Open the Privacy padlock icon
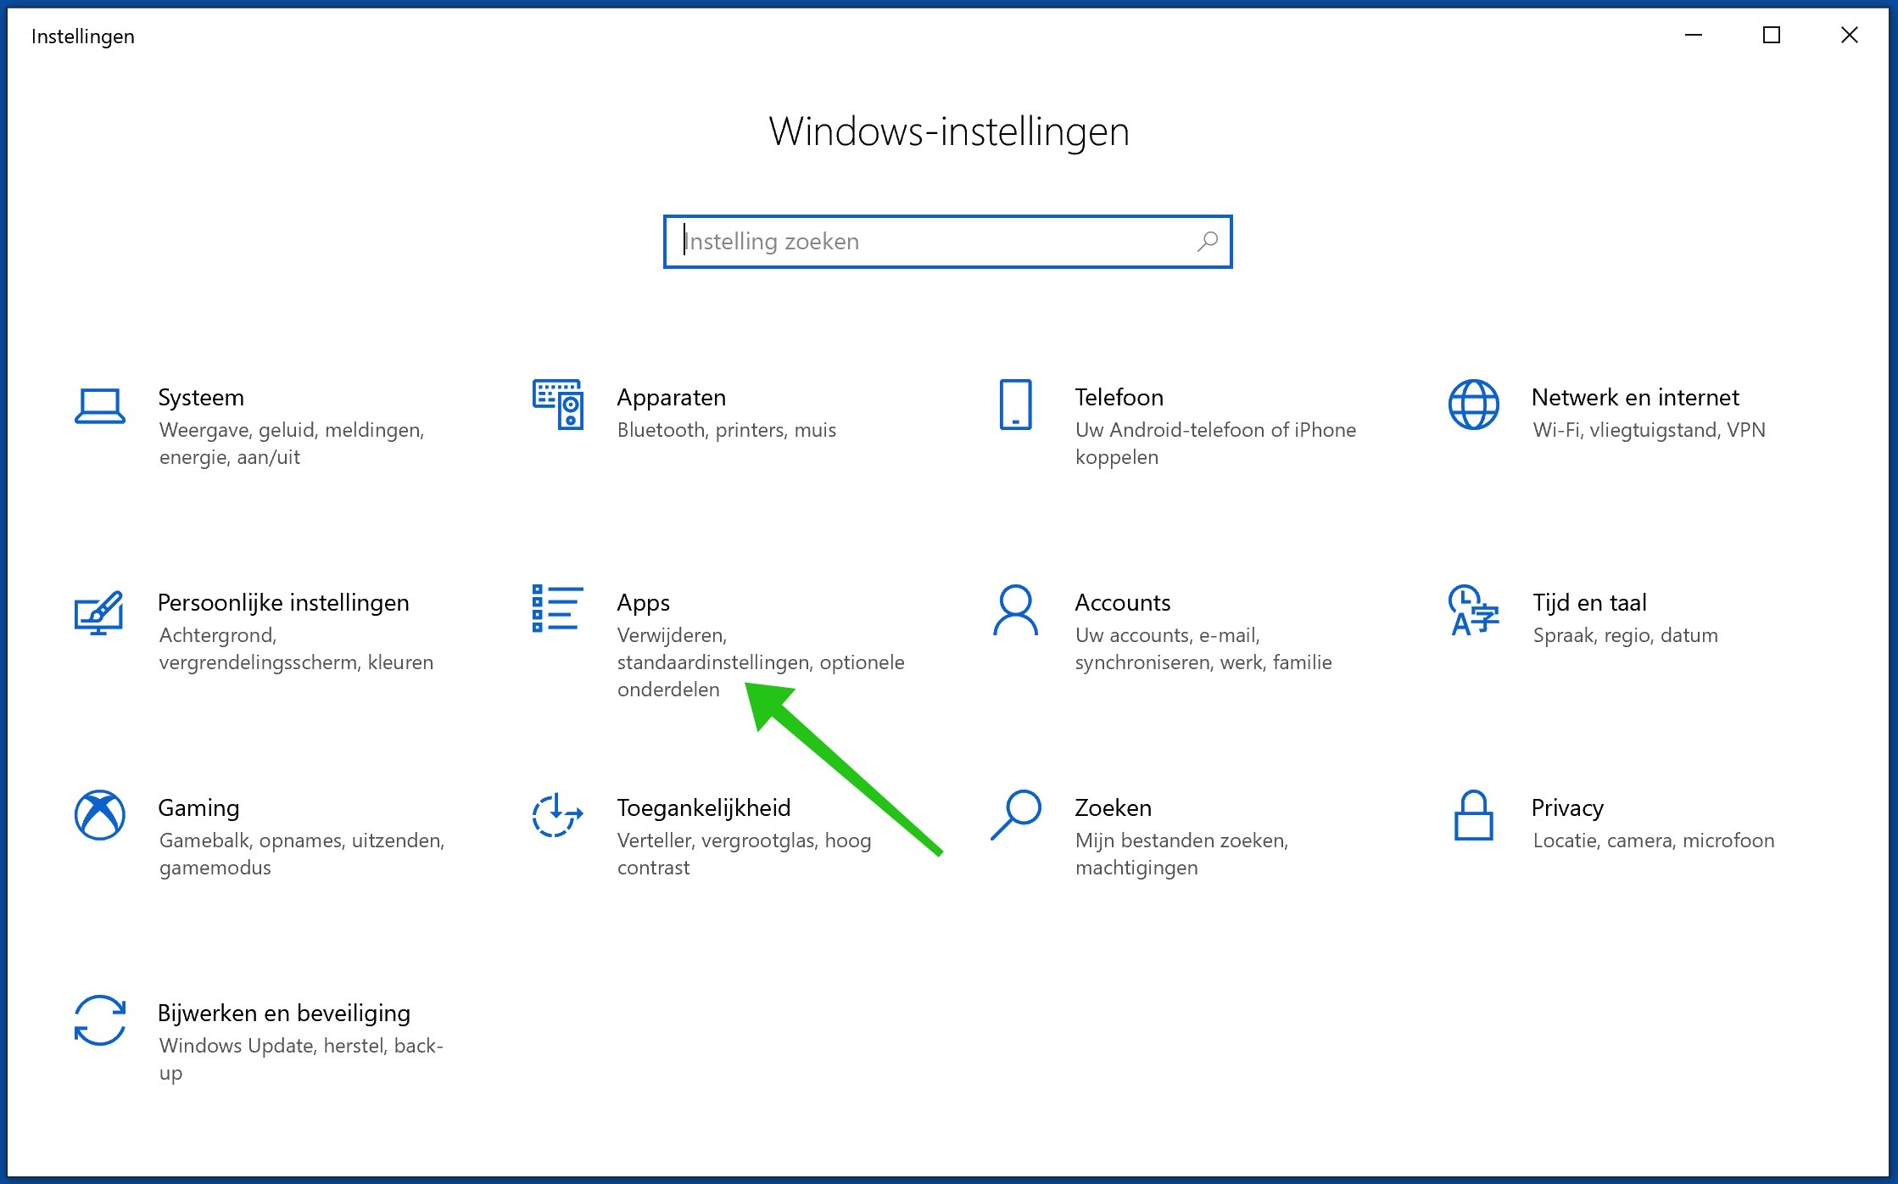 [x=1474, y=815]
